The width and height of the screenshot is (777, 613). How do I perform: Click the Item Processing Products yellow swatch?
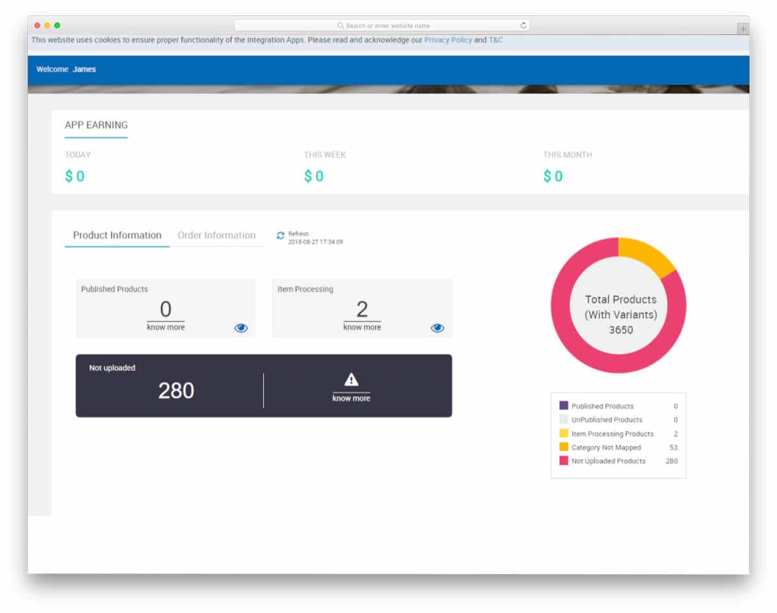[563, 434]
